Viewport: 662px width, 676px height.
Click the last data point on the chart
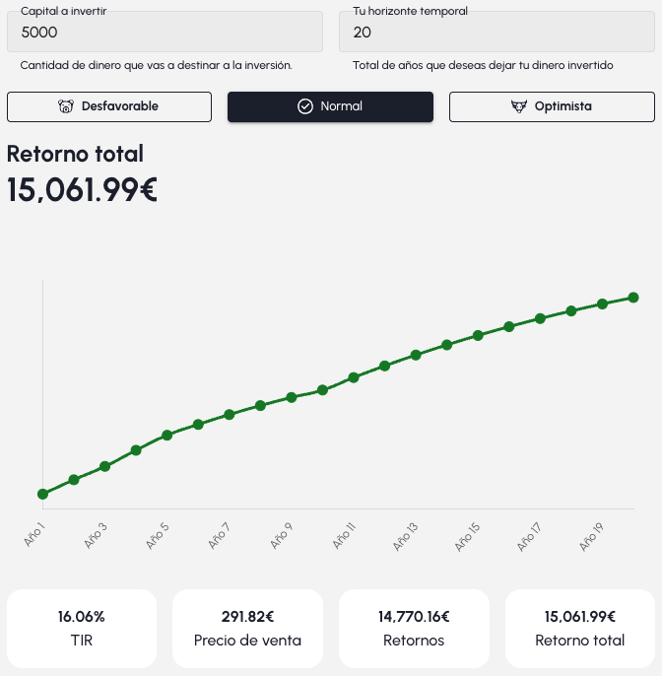pyautogui.click(x=633, y=298)
